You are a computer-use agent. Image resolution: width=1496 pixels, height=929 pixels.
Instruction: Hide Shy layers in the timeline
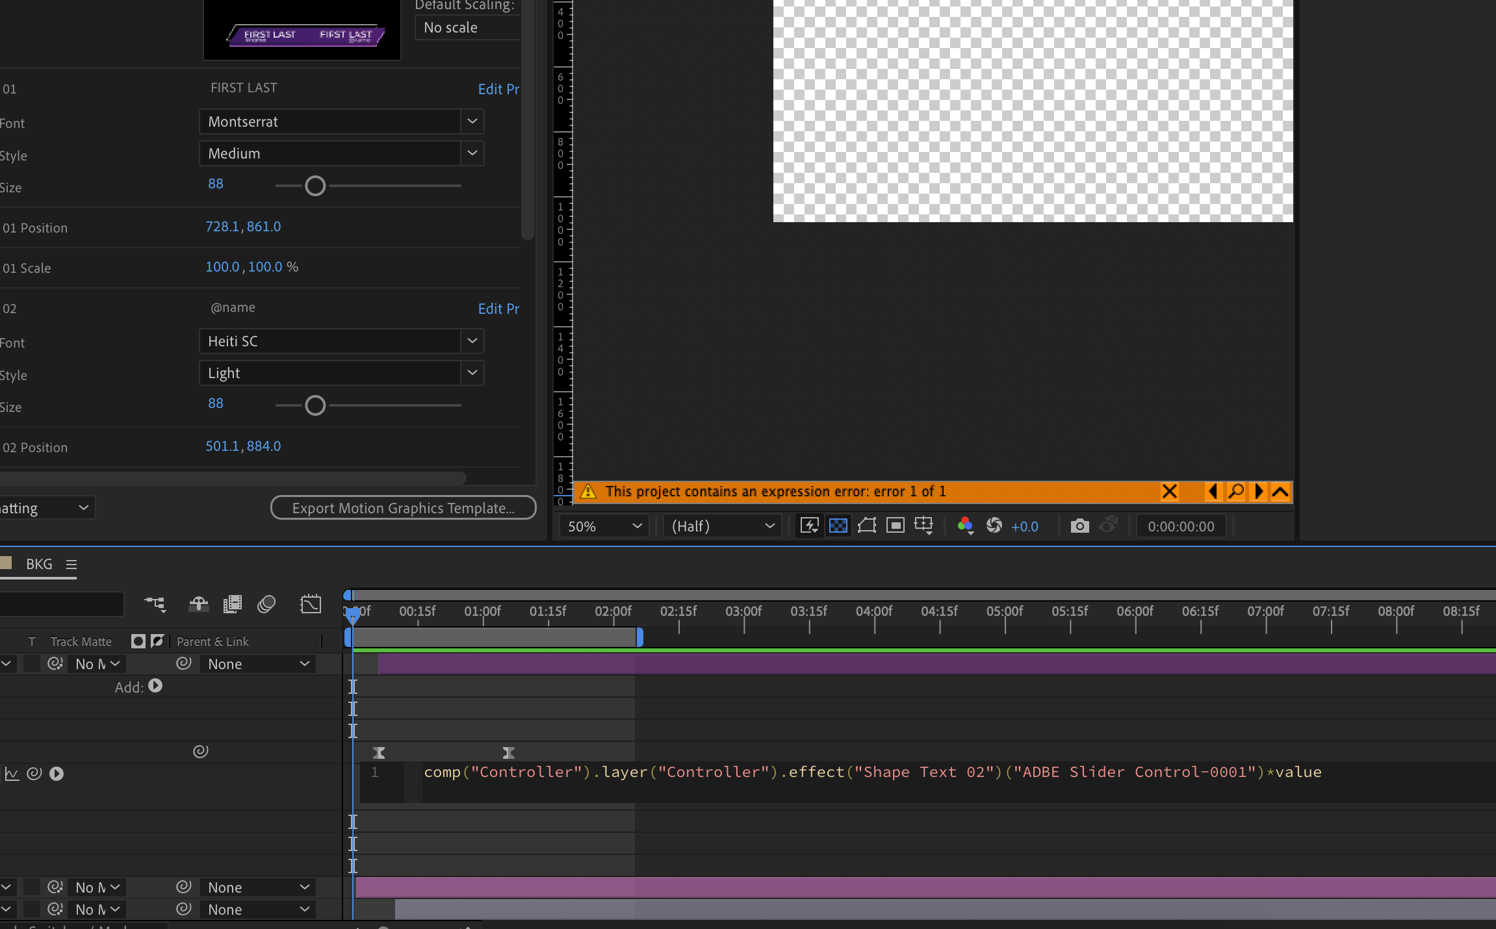point(198,604)
